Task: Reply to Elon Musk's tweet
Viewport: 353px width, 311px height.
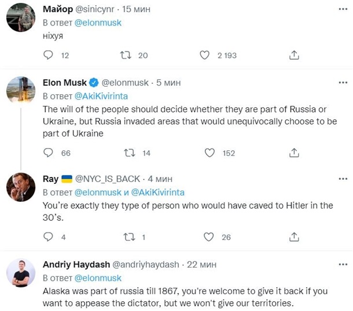Action: [49, 153]
